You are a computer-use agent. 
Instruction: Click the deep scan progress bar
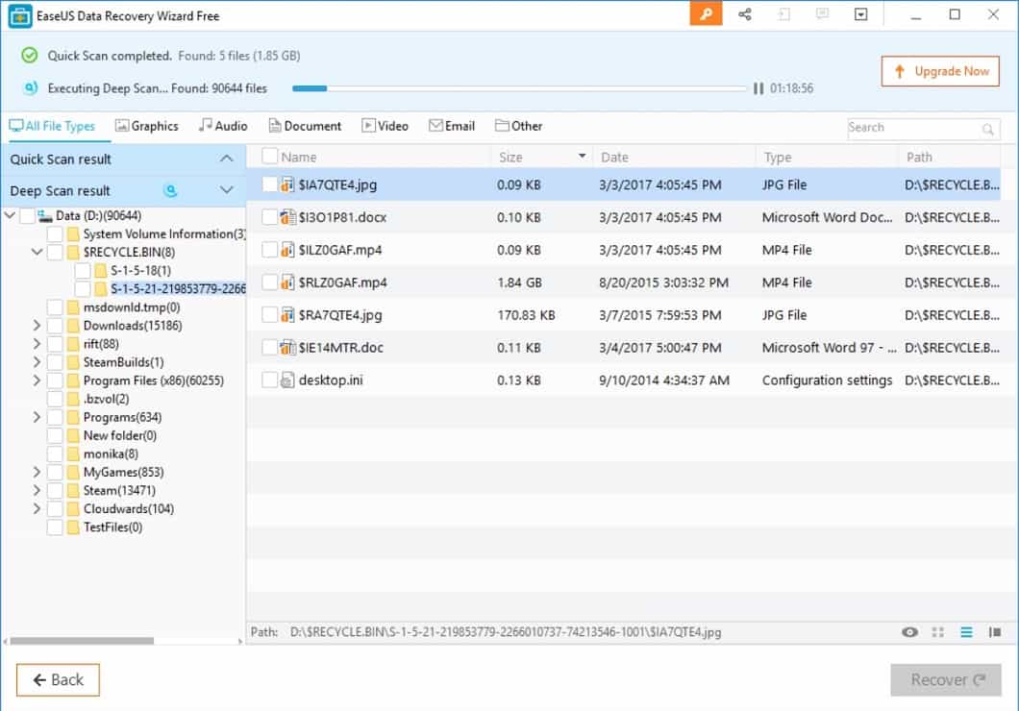click(x=519, y=88)
